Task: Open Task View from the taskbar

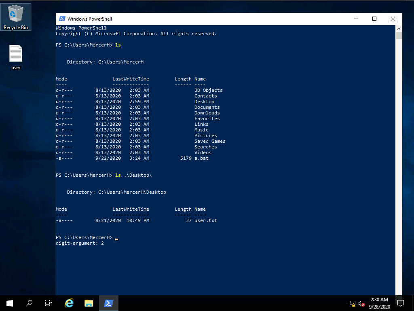Action: [x=49, y=303]
